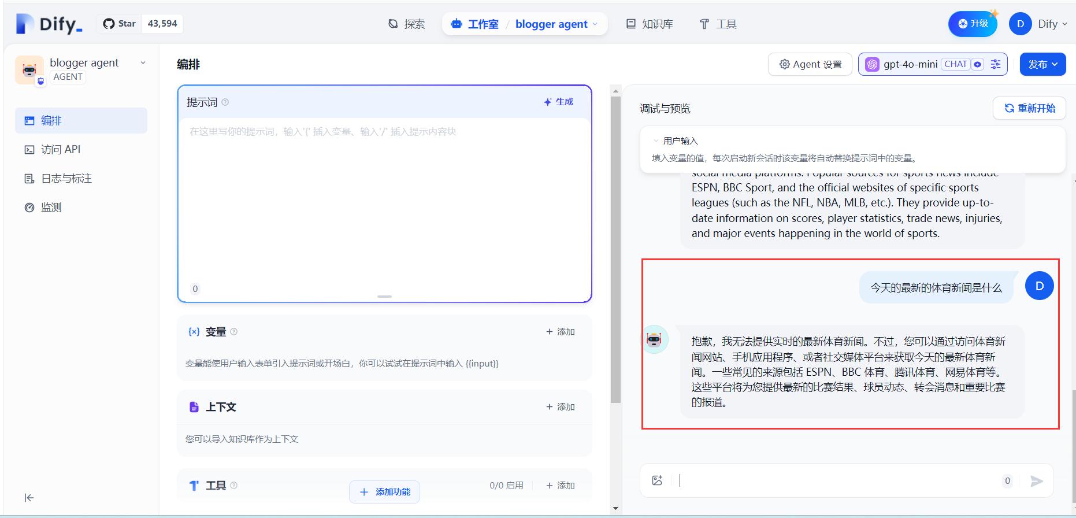Collapse the 用户输入 section

[656, 140]
